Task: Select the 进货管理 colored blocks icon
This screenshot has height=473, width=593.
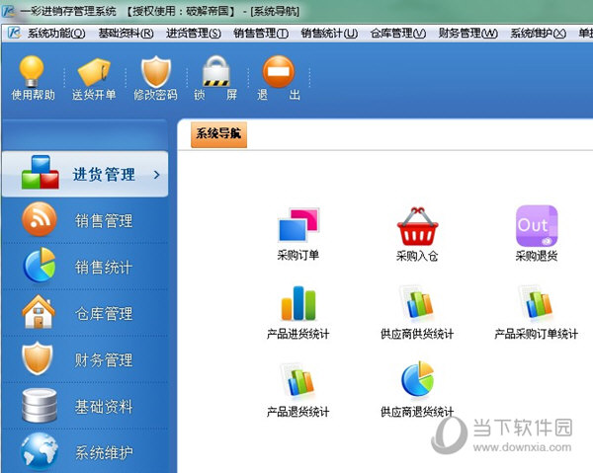Action: (x=41, y=172)
